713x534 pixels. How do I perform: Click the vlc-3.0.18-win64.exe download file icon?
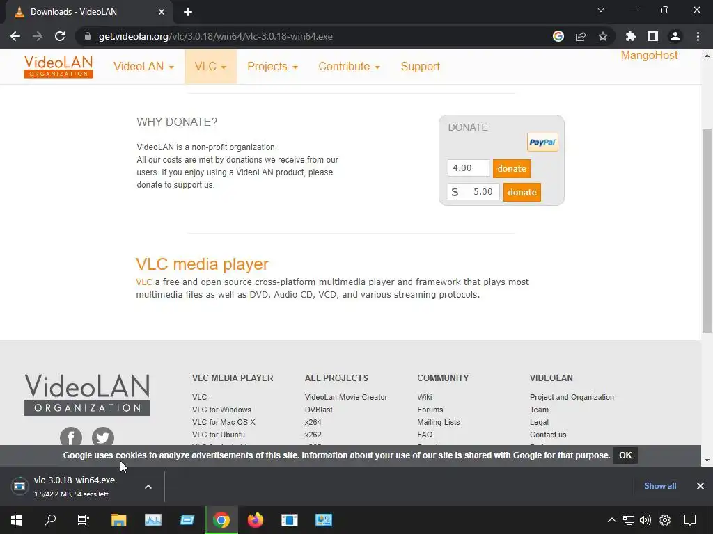[19, 486]
